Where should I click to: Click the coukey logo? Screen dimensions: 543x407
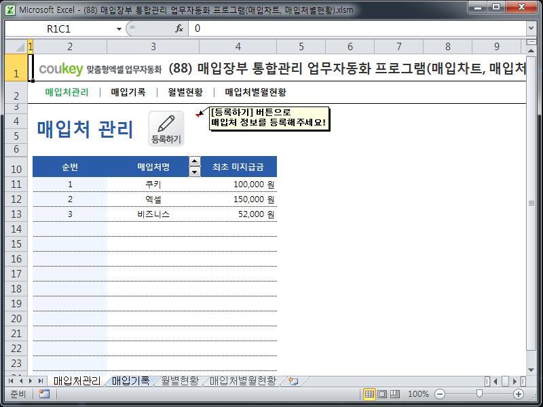61,69
